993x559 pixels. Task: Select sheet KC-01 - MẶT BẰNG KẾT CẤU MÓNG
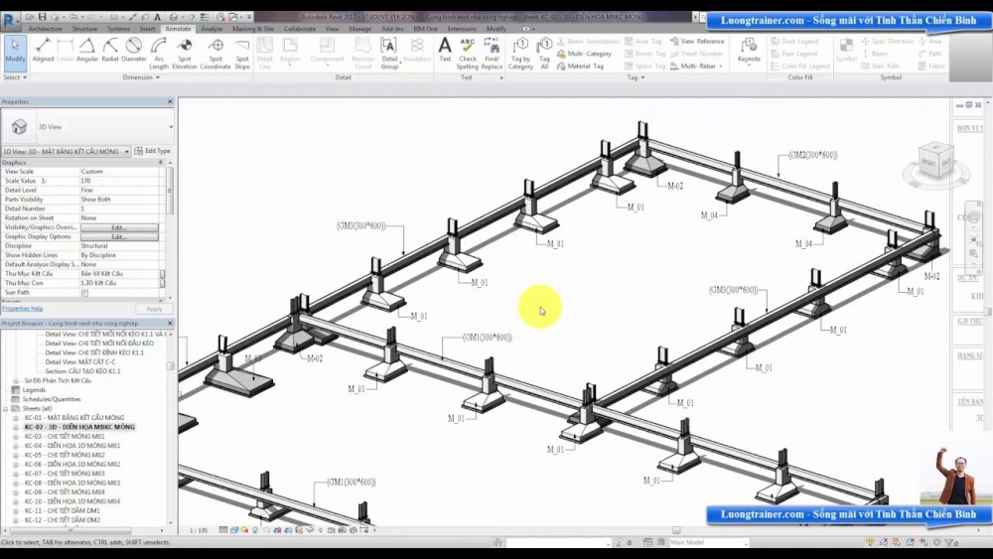tap(74, 418)
